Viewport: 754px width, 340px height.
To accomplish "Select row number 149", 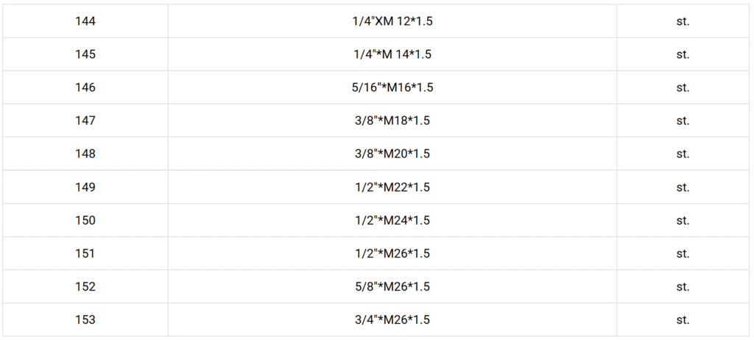I will click(x=85, y=187).
